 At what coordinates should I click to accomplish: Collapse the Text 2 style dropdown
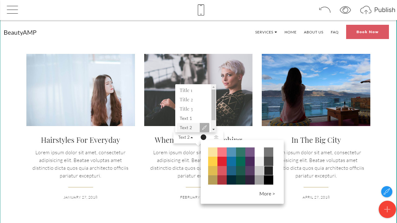tap(185, 137)
